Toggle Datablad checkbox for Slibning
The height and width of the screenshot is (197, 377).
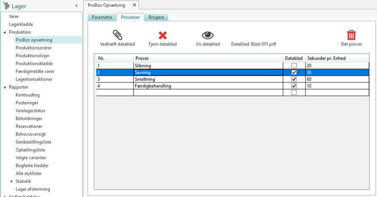[294, 65]
